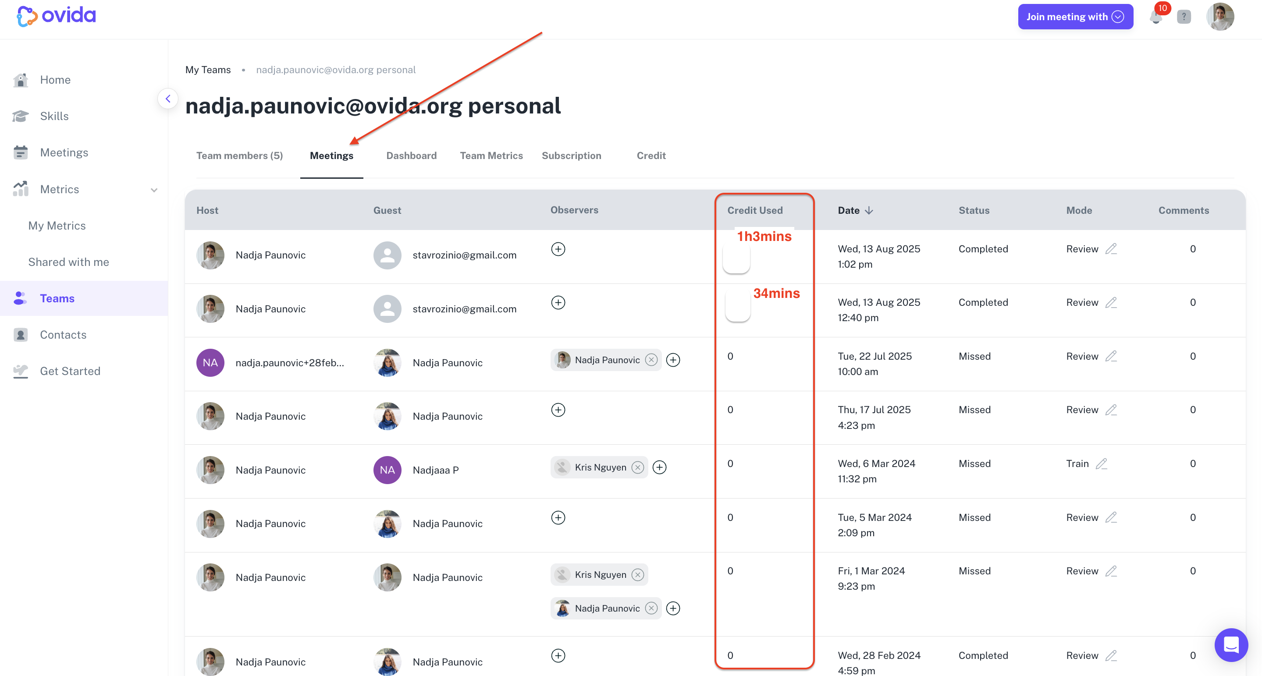Select the Meetings tab in team view
1262x676 pixels.
click(332, 156)
